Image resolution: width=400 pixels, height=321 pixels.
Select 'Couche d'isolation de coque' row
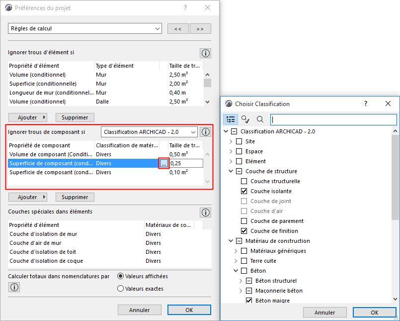click(110, 261)
